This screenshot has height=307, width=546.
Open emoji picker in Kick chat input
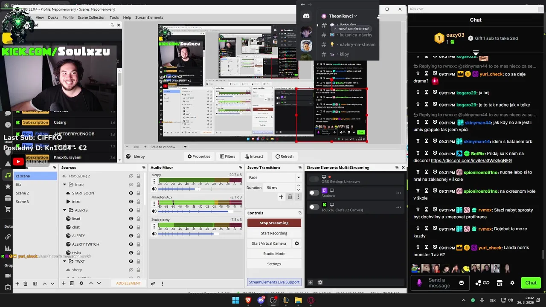461,283
